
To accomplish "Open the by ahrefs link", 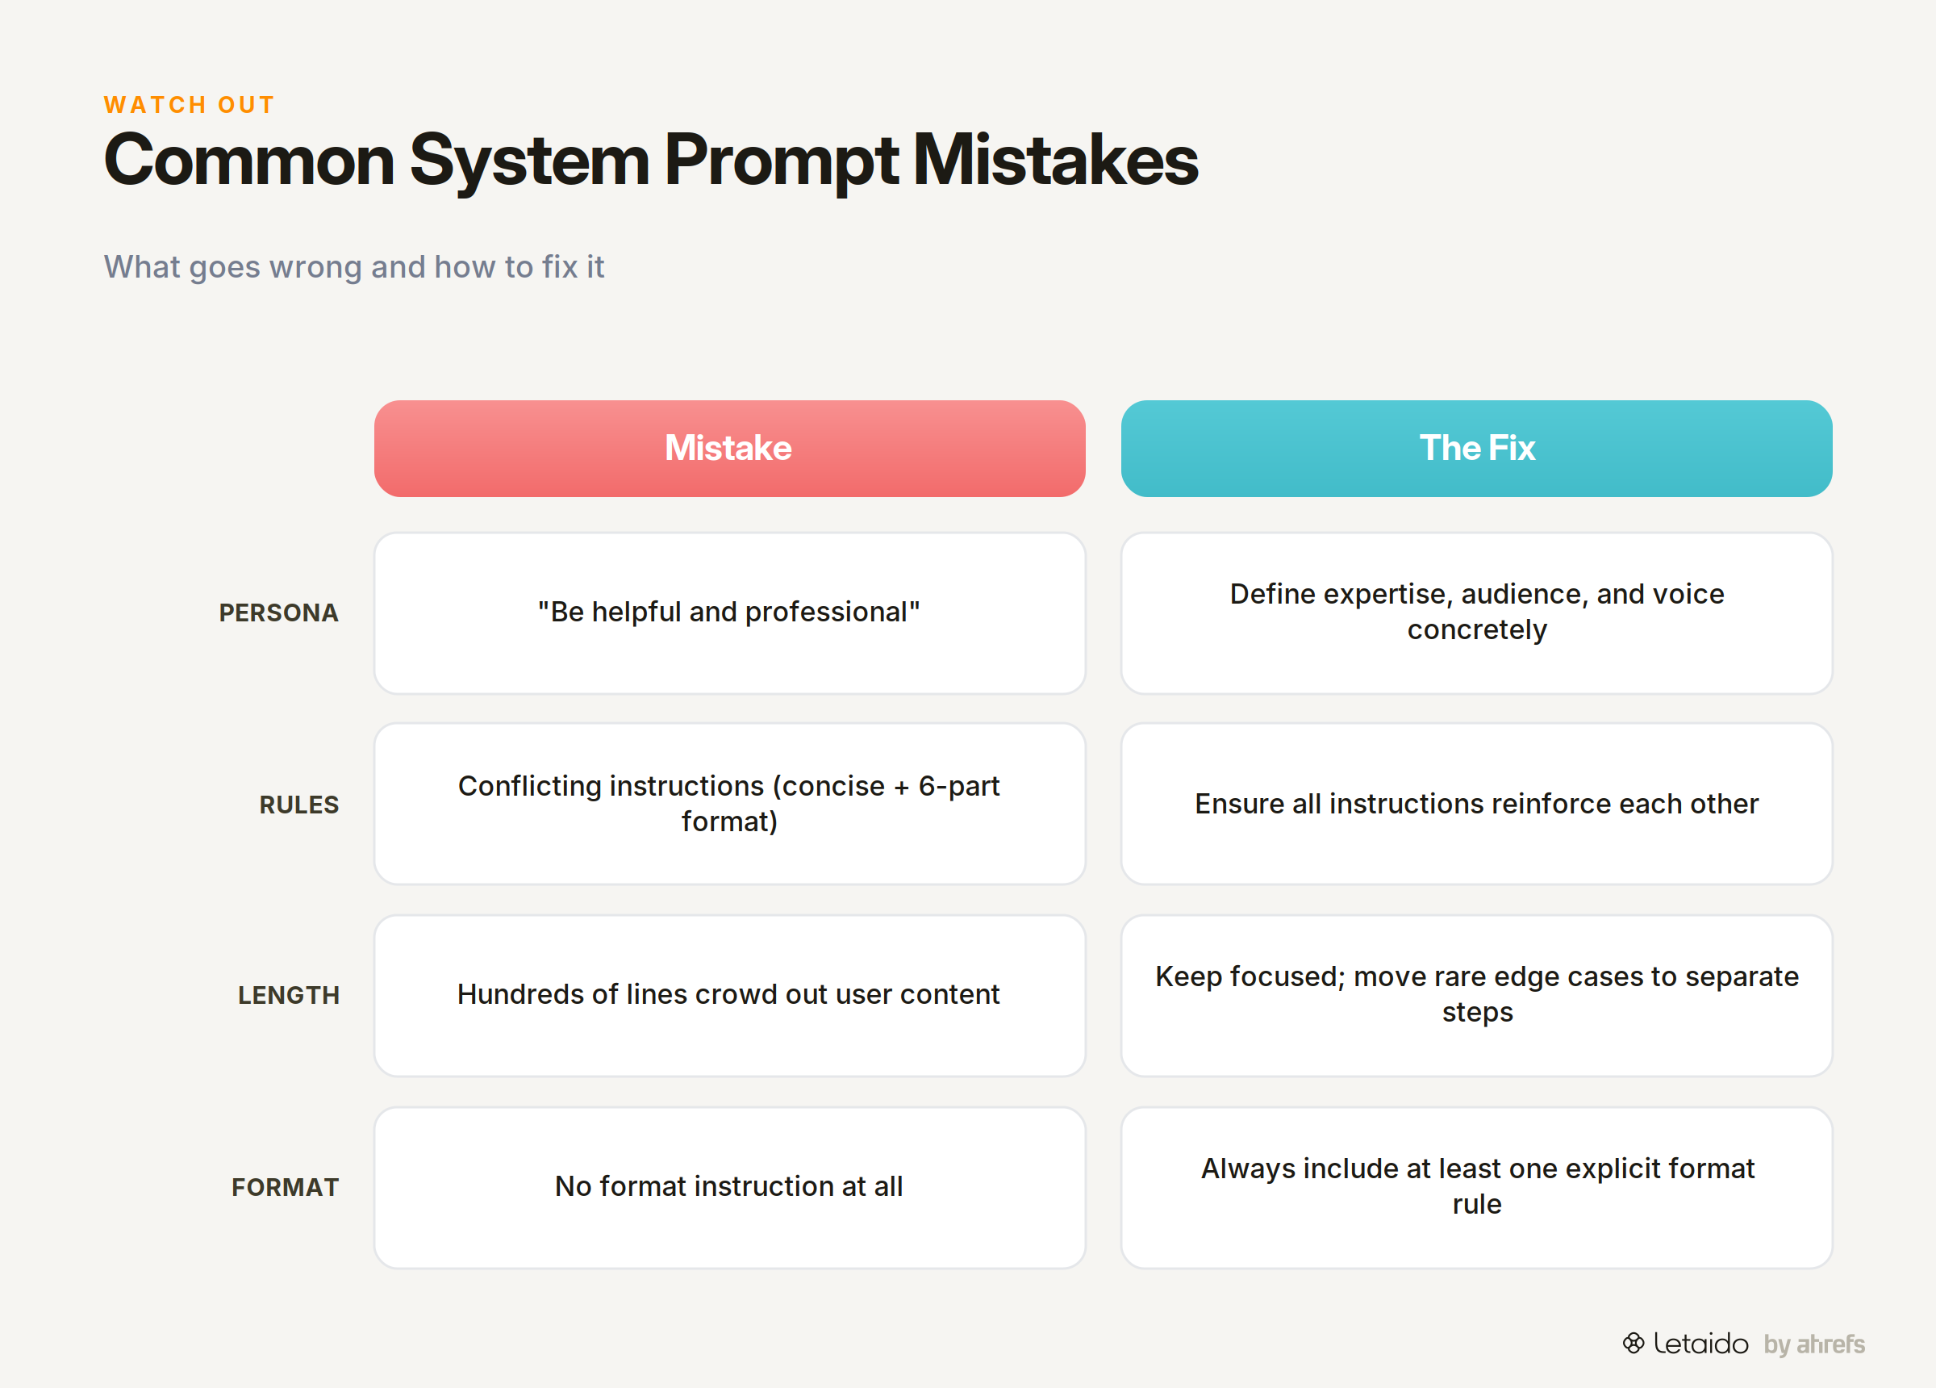I will pos(1814,1344).
